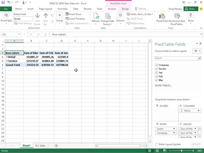Adjust the zoom slider in status bar
This screenshot has height=153, width=204.
click(181, 151)
